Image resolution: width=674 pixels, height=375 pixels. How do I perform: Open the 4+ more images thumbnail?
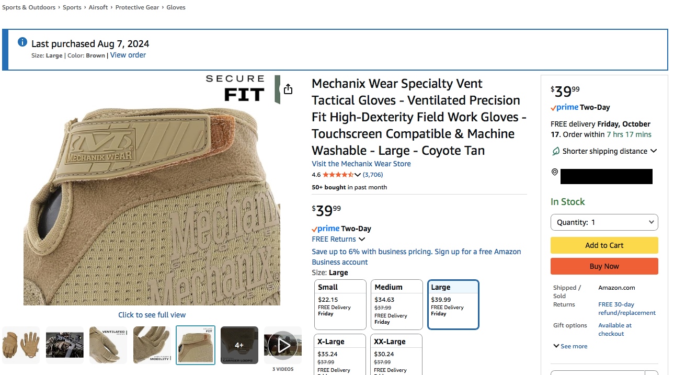click(x=239, y=345)
